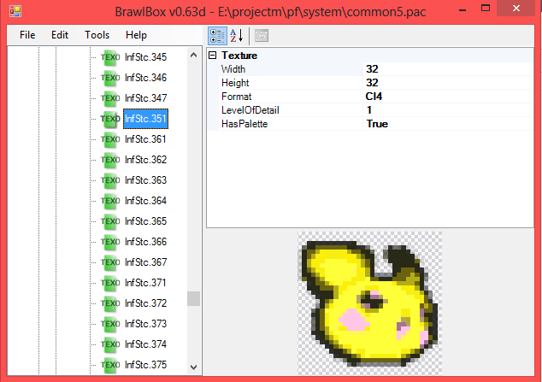
Task: Click the TEX0 icon beside InfStc.347
Action: [x=110, y=98]
